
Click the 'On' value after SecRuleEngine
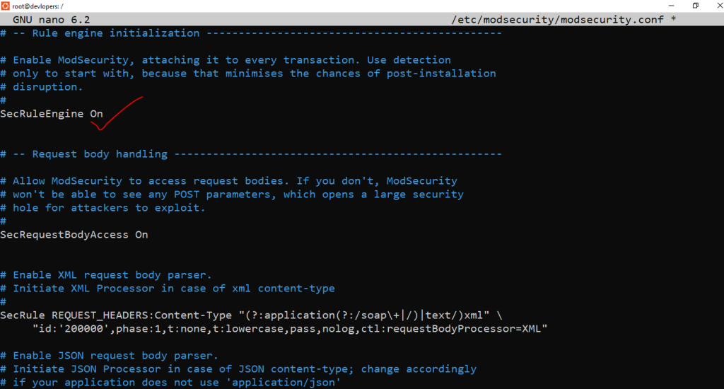click(x=96, y=114)
